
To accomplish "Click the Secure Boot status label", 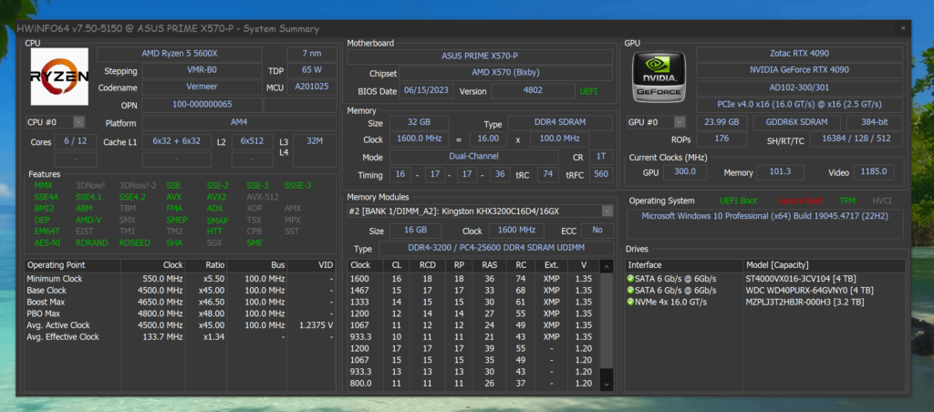I will pyautogui.click(x=800, y=201).
